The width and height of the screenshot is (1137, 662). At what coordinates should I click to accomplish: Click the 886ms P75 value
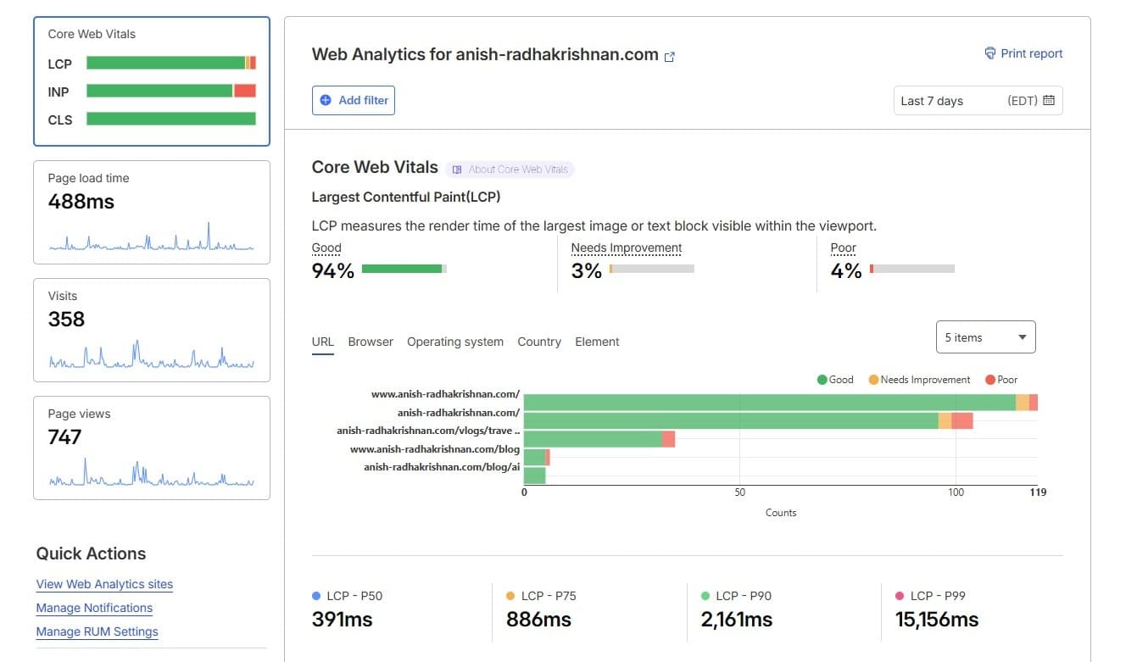pyautogui.click(x=538, y=620)
